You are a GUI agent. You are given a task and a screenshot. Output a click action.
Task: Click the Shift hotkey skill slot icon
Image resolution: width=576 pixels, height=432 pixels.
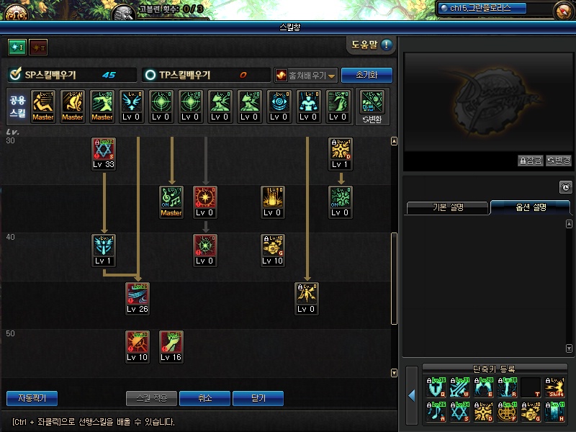[554, 387]
